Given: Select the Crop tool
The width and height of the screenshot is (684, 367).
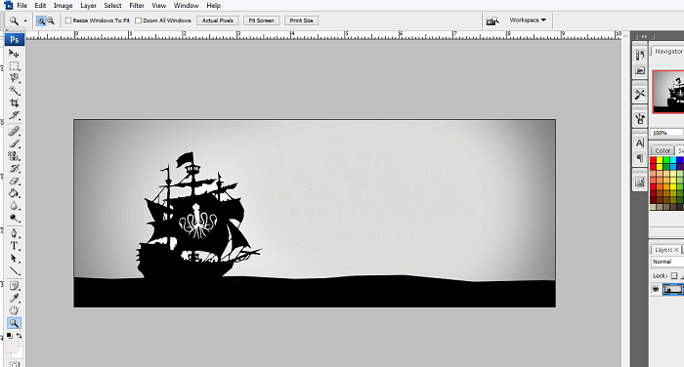Looking at the screenshot, I should pyautogui.click(x=14, y=102).
